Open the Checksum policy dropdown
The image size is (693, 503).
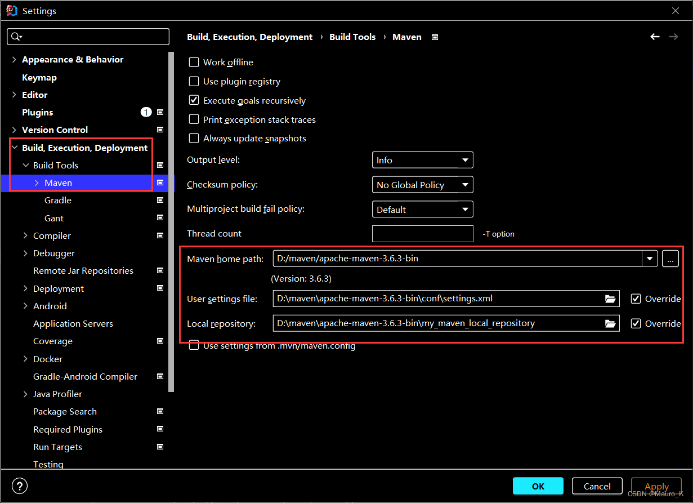click(x=423, y=185)
